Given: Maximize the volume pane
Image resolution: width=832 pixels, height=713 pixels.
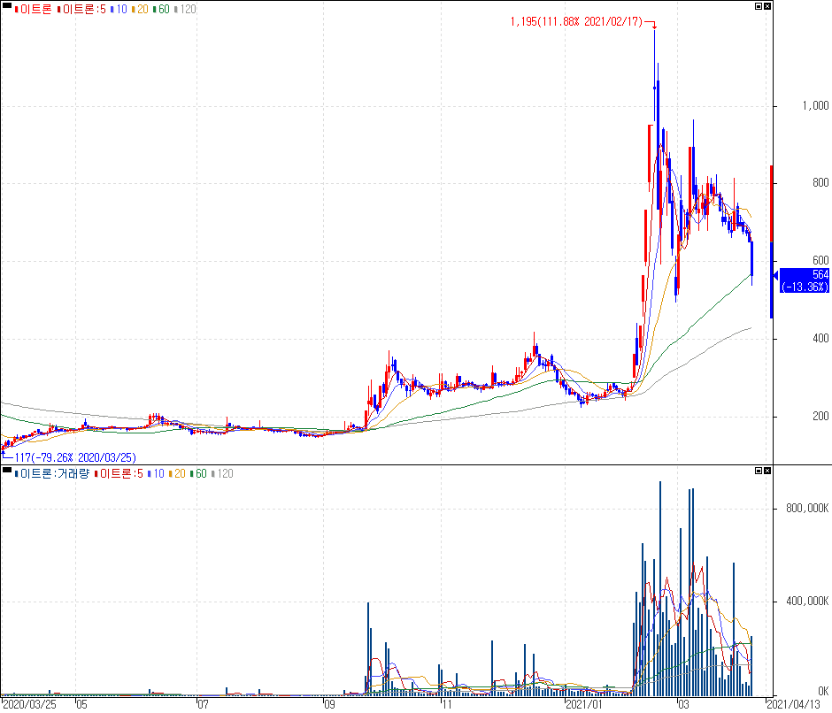Looking at the screenshot, I should [x=759, y=471].
